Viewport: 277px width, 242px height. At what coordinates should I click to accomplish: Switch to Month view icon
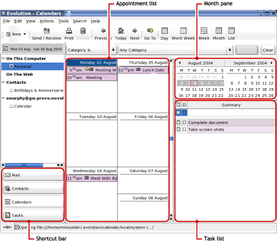coord(219,30)
